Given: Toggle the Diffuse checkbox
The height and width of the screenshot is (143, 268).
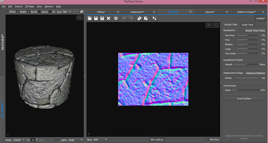Looking at the screenshot, I should 7,12.
